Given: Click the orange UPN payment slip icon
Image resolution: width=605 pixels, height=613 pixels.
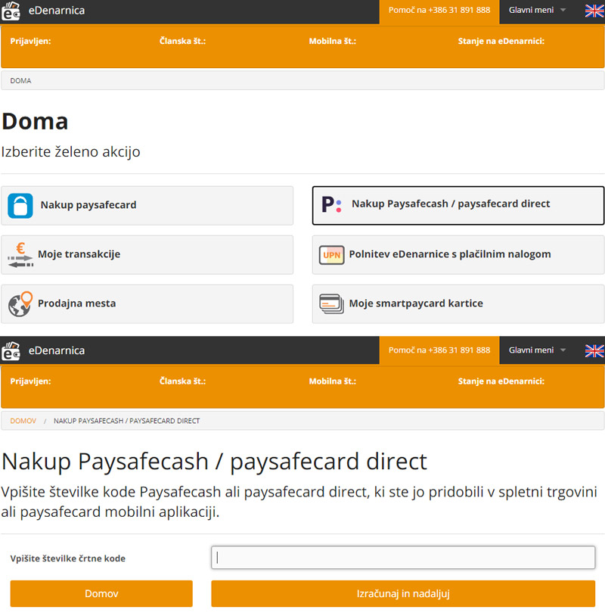Looking at the screenshot, I should pyautogui.click(x=331, y=255).
